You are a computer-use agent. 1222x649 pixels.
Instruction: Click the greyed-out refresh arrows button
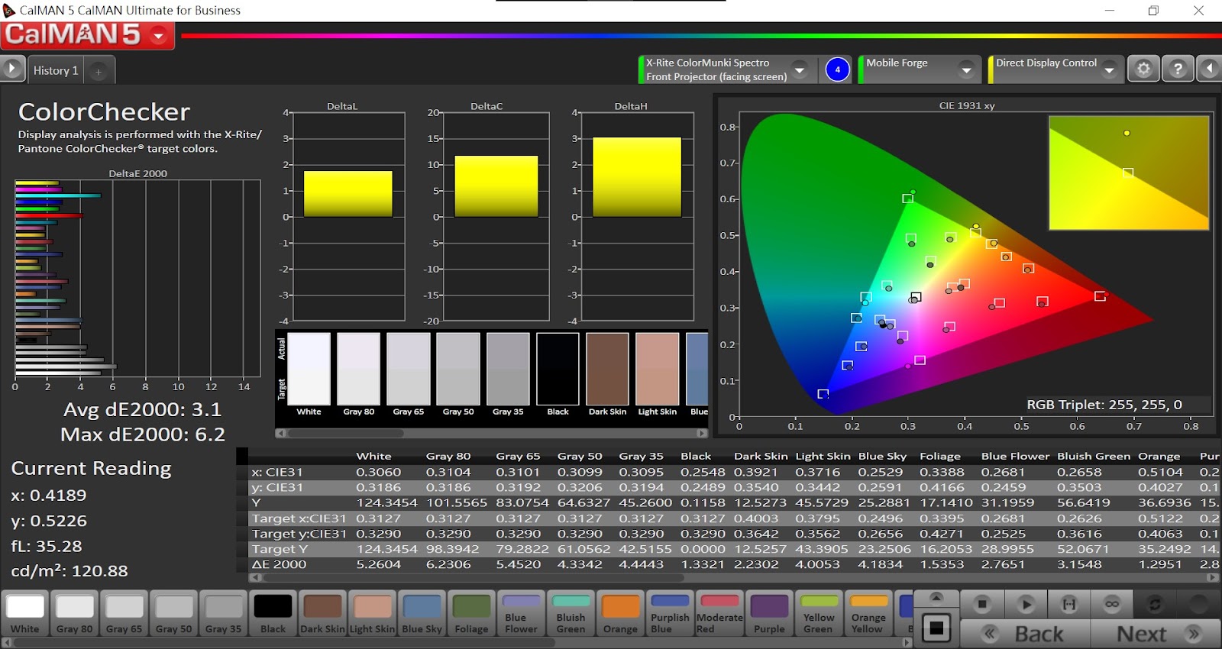[x=1155, y=604]
